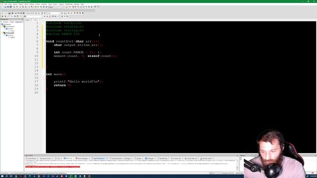Click the green Run arrow icon
Viewport: 317px width, 178px height.
pyautogui.click(x=39, y=7)
